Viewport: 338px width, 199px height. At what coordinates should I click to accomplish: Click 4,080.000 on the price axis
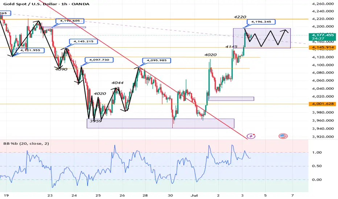click(323, 72)
